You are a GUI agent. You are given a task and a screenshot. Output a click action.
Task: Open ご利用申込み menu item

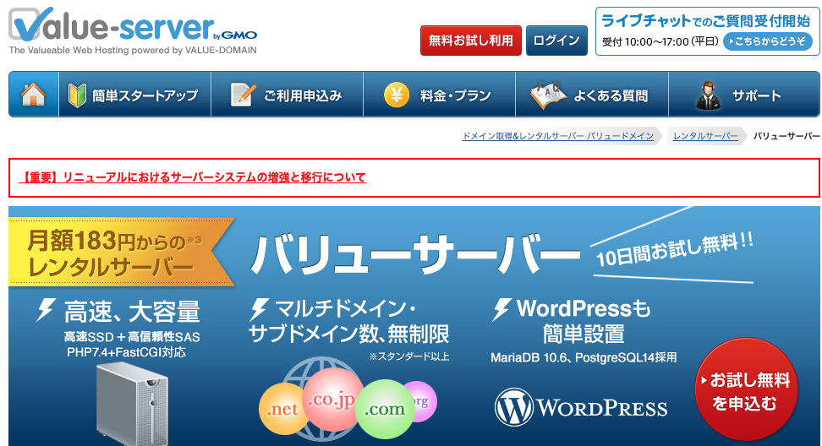(x=287, y=95)
